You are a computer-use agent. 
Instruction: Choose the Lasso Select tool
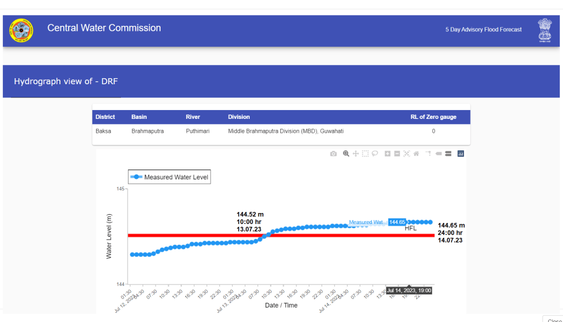[375, 154]
